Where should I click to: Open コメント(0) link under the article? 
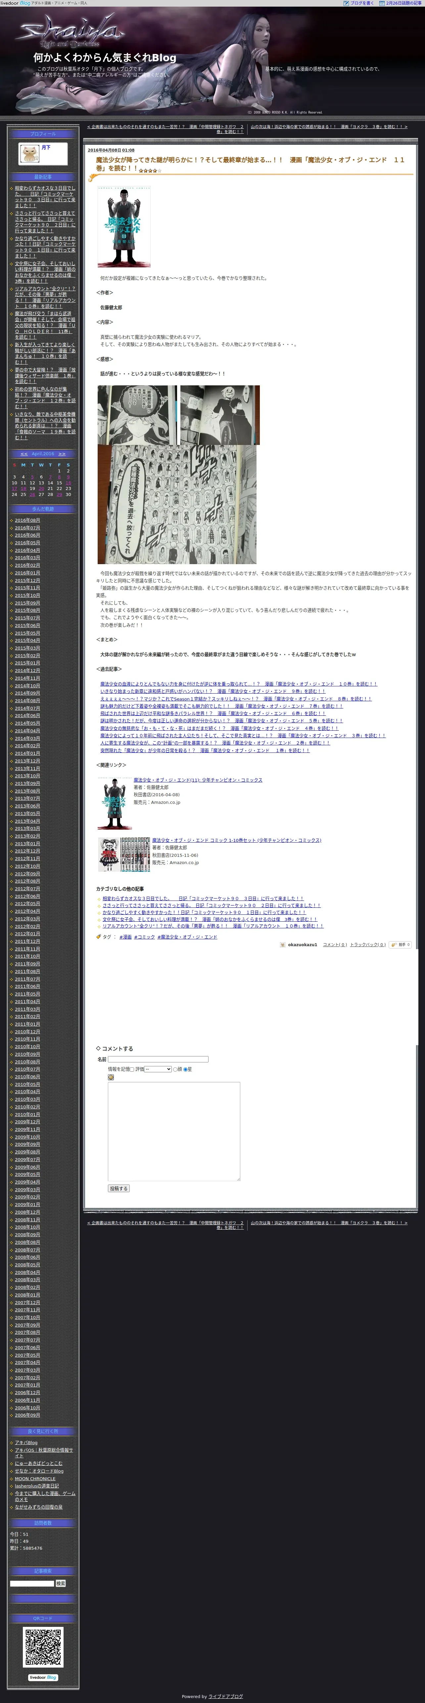tap(334, 945)
